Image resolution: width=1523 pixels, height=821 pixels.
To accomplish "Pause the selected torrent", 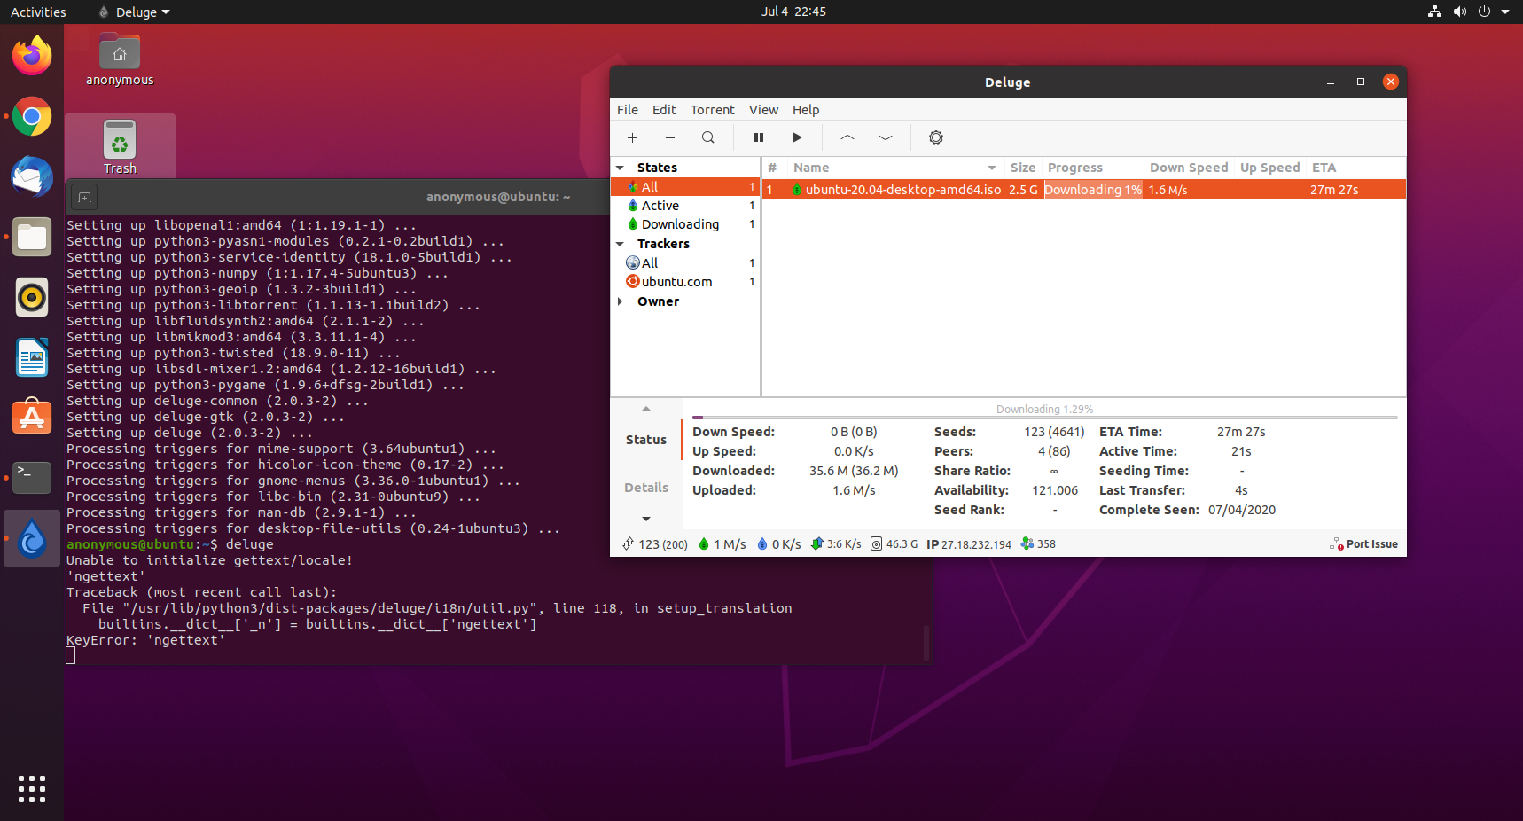I will pyautogui.click(x=758, y=137).
